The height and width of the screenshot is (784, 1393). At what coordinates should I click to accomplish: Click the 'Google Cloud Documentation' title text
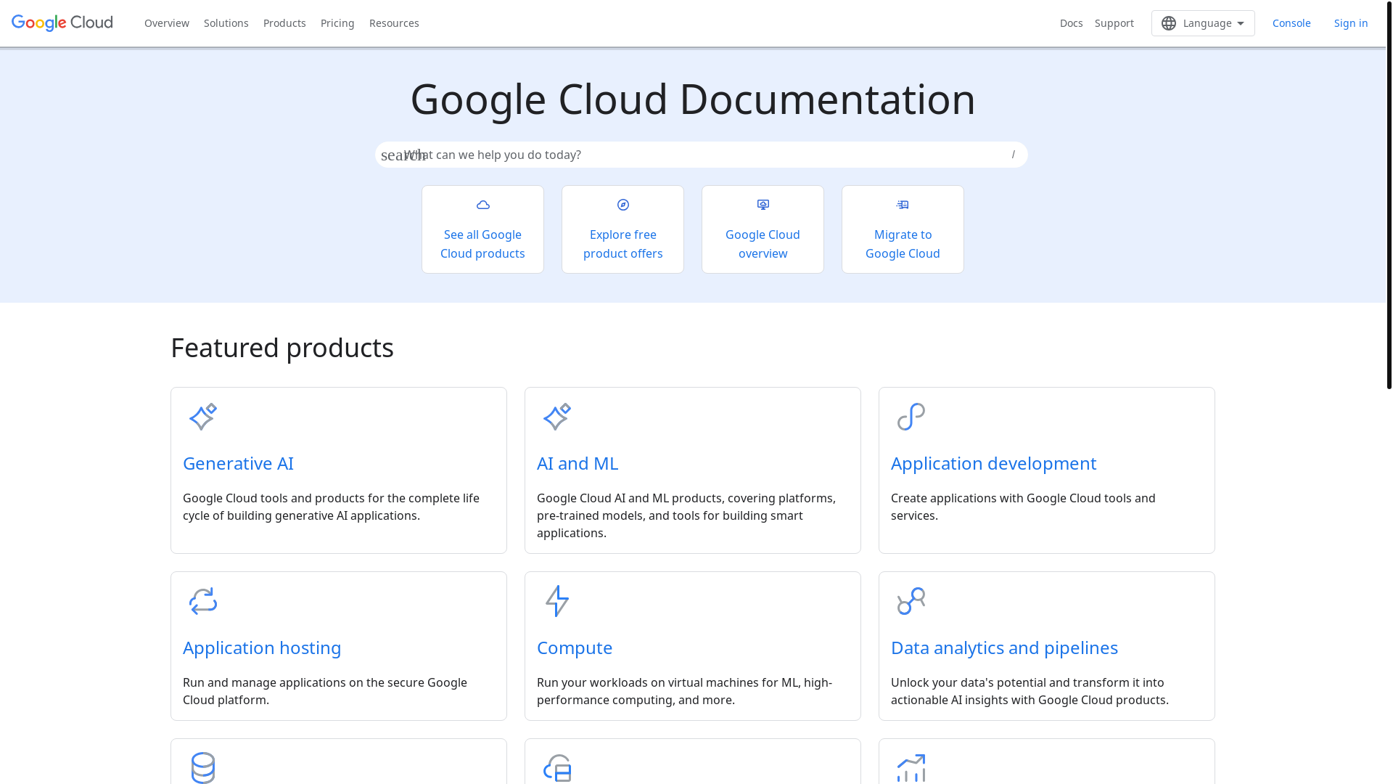coord(693,99)
